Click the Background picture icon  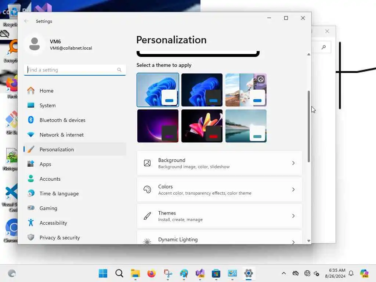click(x=147, y=163)
